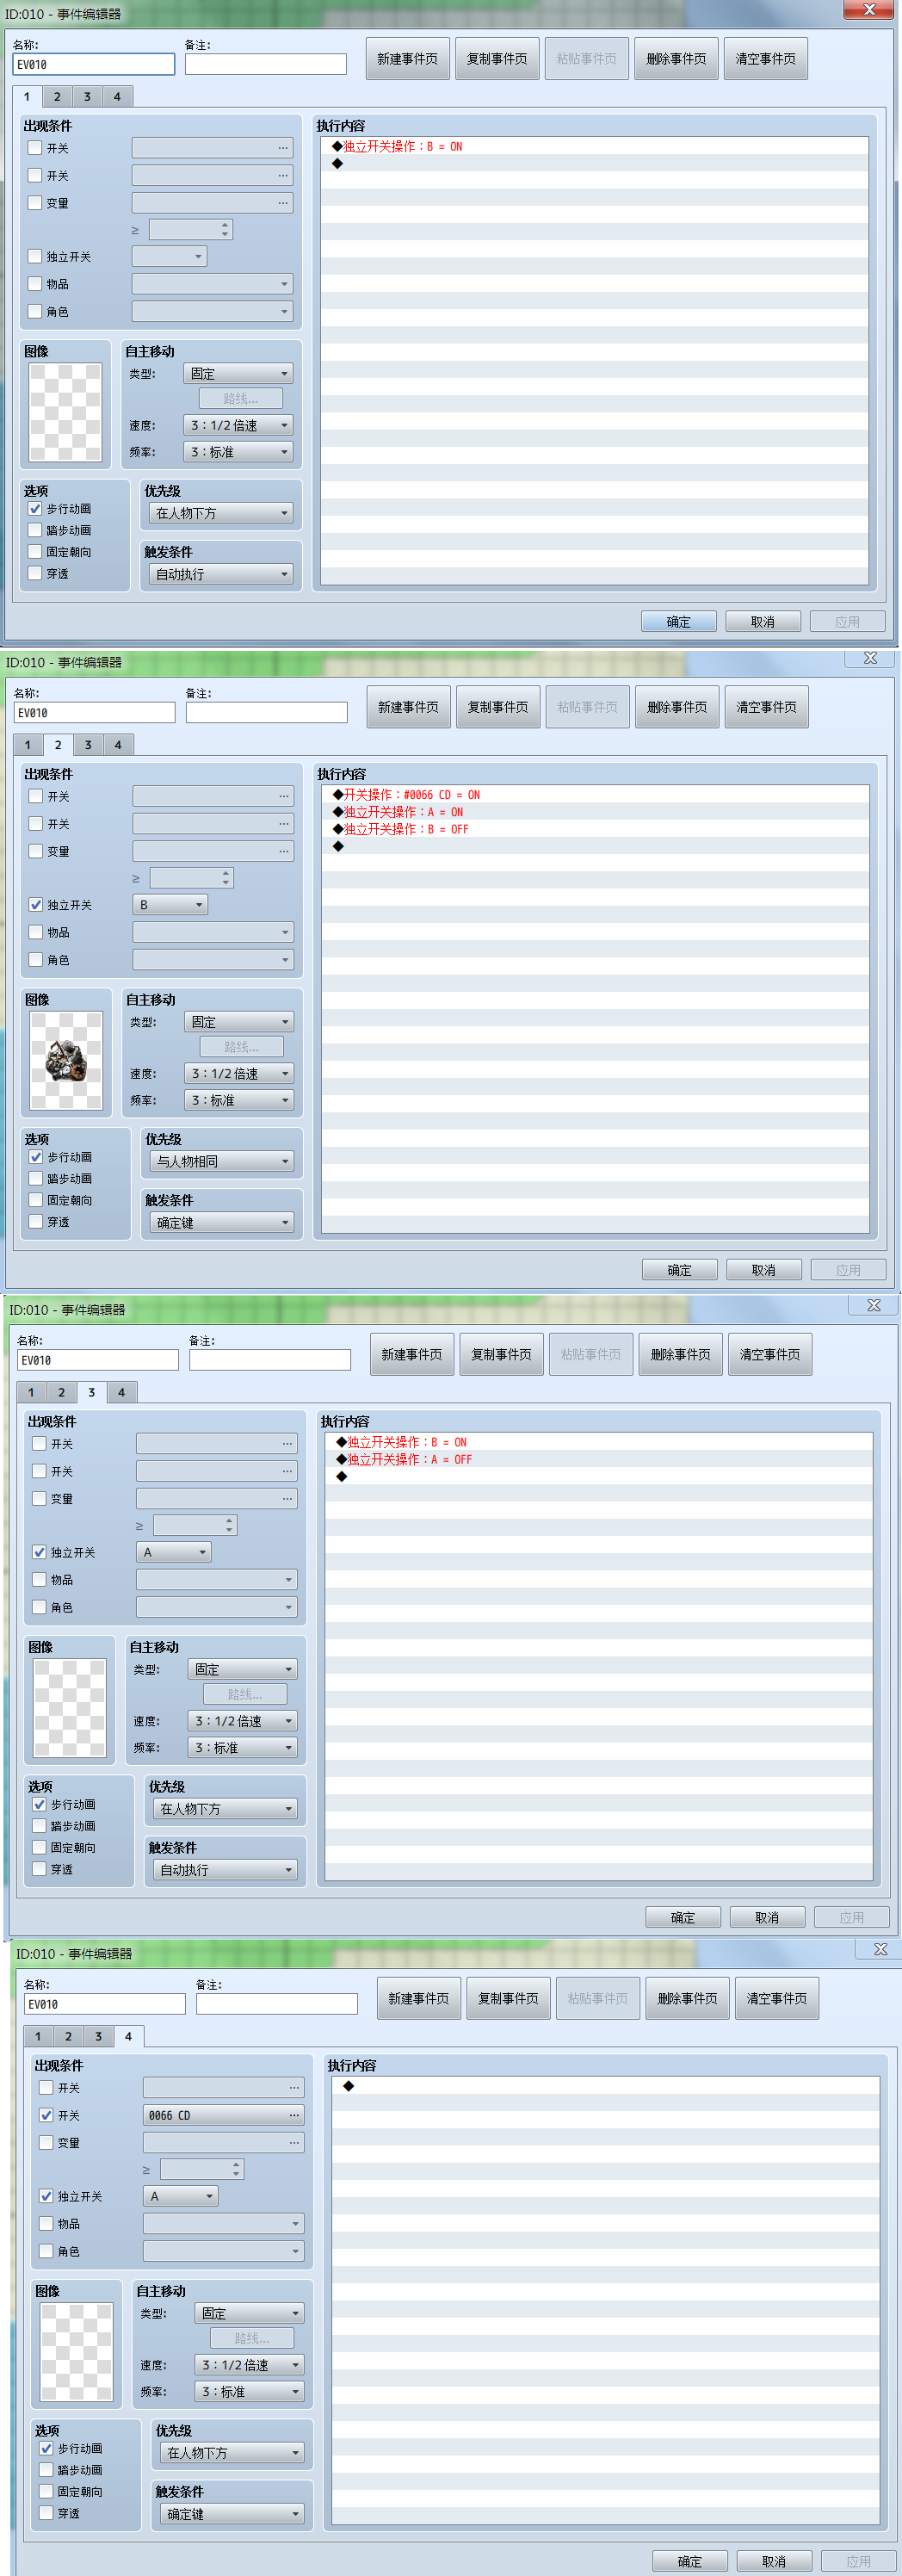Screen dimensions: 902x2576
Task: Click the 名称 field in the page 1 window
Action: click(x=94, y=64)
